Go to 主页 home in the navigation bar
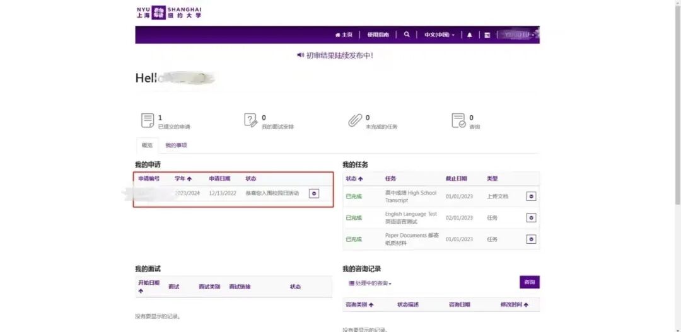The image size is (681, 332). tap(344, 35)
